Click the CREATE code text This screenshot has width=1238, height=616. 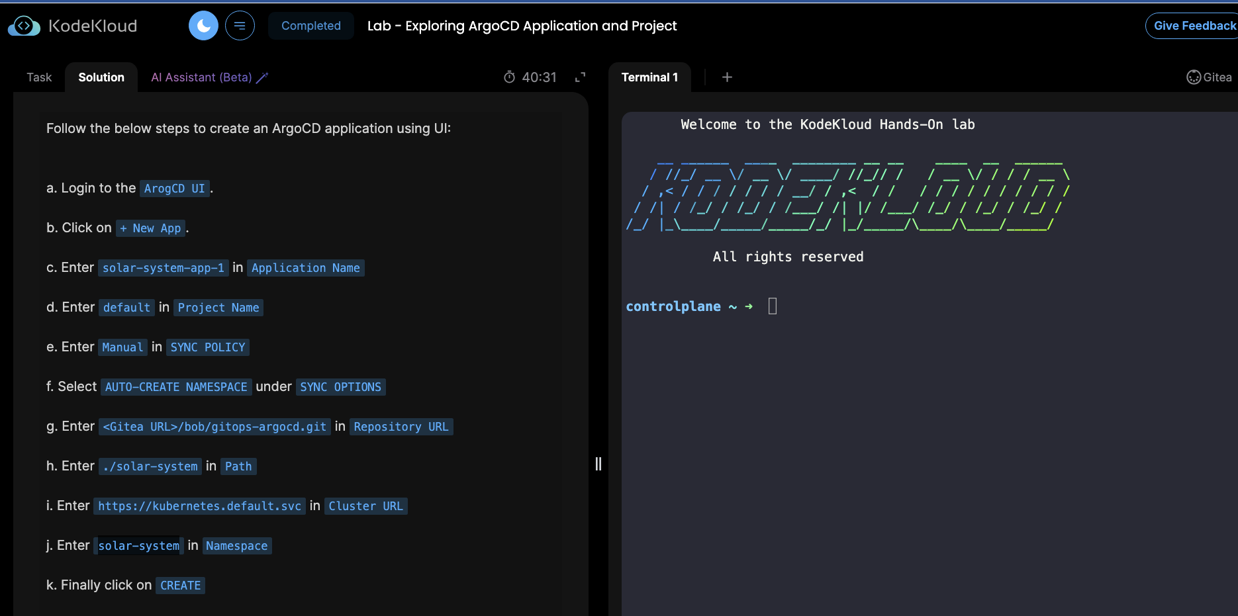coord(181,586)
